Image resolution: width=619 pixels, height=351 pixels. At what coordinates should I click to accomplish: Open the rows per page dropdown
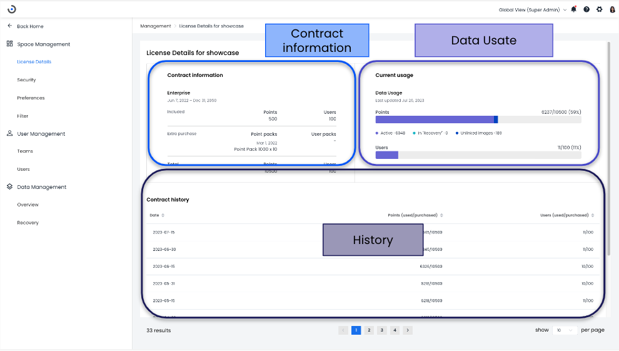pyautogui.click(x=565, y=330)
